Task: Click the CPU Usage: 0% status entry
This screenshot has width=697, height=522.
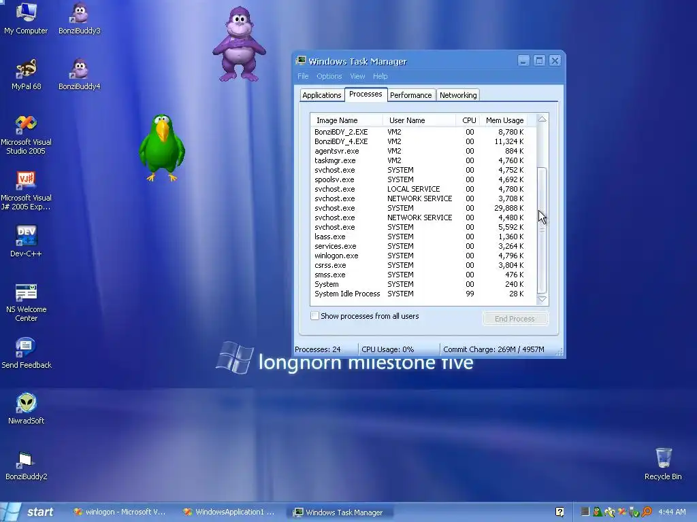Action: (x=399, y=349)
